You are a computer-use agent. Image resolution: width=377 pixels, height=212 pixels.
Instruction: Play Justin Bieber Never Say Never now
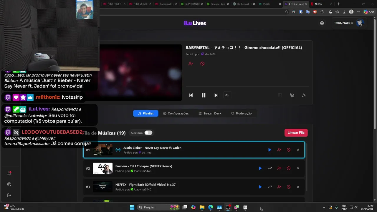coord(269,150)
